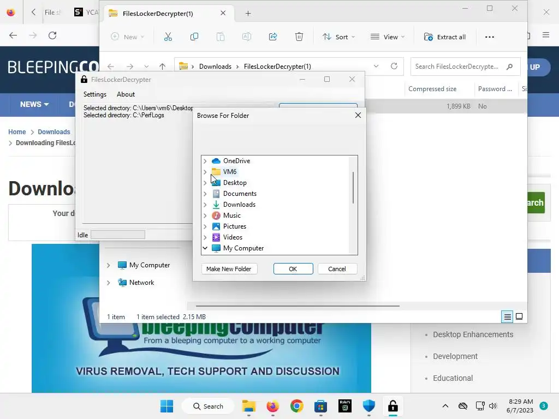559x419 pixels.
Task: Show hidden system tray icons
Action: 445,406
